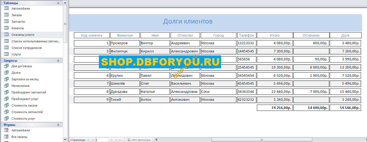
Task: Click the Долги query icon
Action: click(6, 73)
